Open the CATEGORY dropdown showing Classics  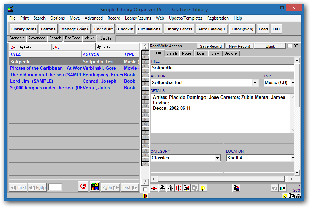click(217, 158)
